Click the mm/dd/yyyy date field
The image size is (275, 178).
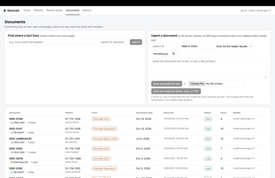click(x=164, y=54)
